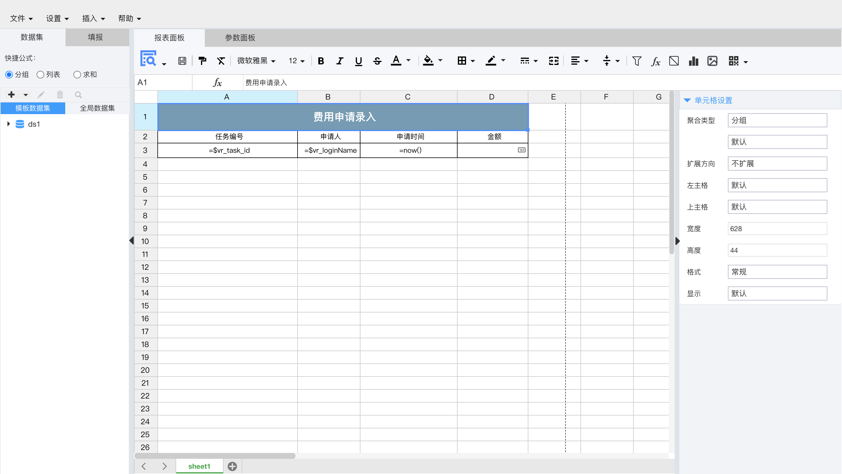This screenshot has width=842, height=474.
Task: Click the clear formatting icon
Action: 221,61
